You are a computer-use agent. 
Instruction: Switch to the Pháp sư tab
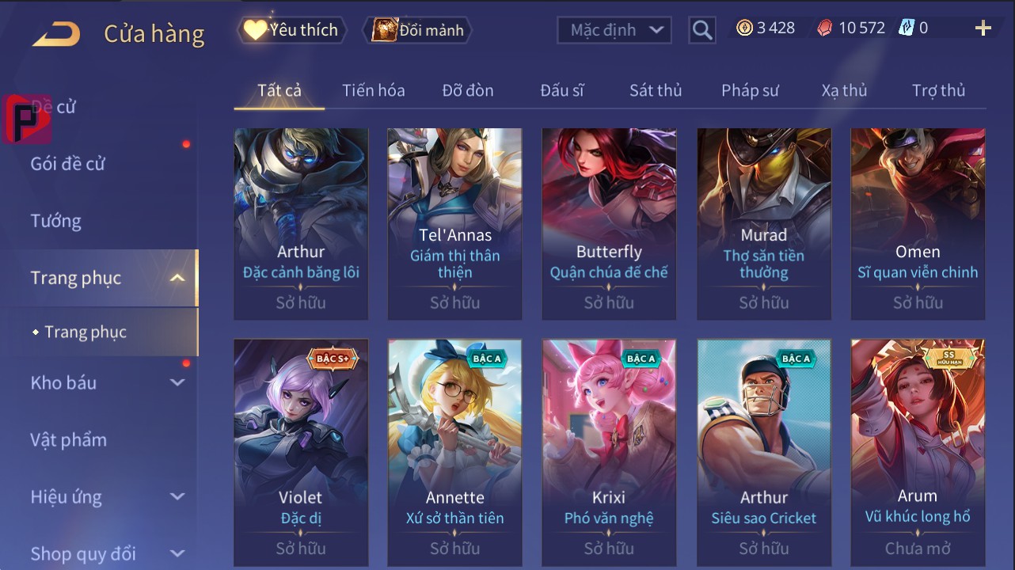750,90
